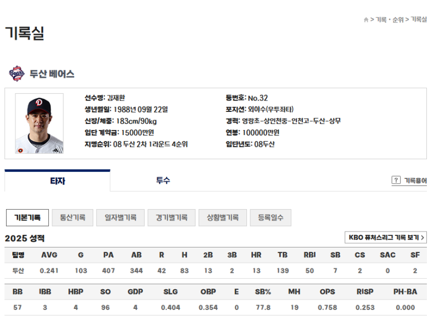Click the 두산 베어스 team name
Image resolution: width=439 pixels, height=321 pixels.
(x=52, y=74)
